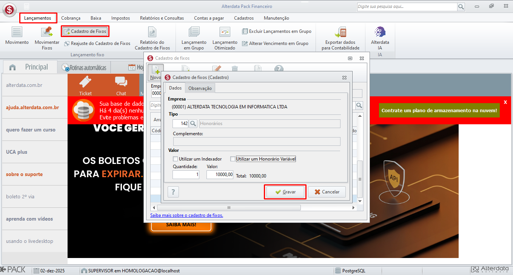Open Cadastro de Fixos in the ribbon
The image size is (513, 275).
click(85, 31)
